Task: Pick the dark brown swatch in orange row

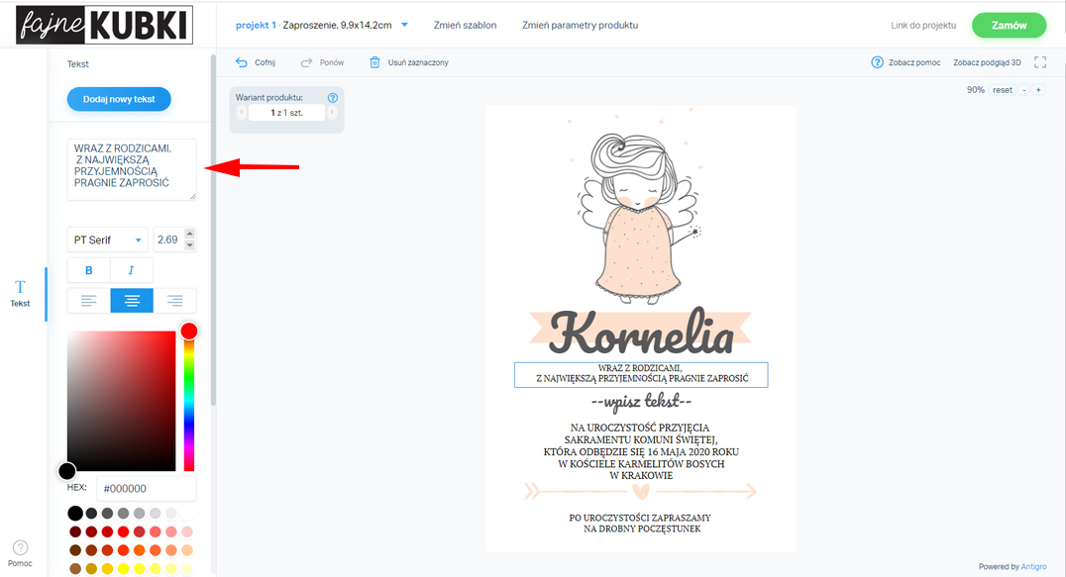Action: click(75, 550)
